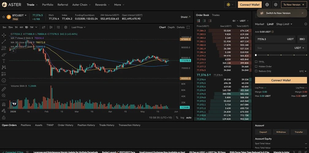Enable the TP/SL checkbox
This screenshot has width=309, height=153.
click(256, 62)
